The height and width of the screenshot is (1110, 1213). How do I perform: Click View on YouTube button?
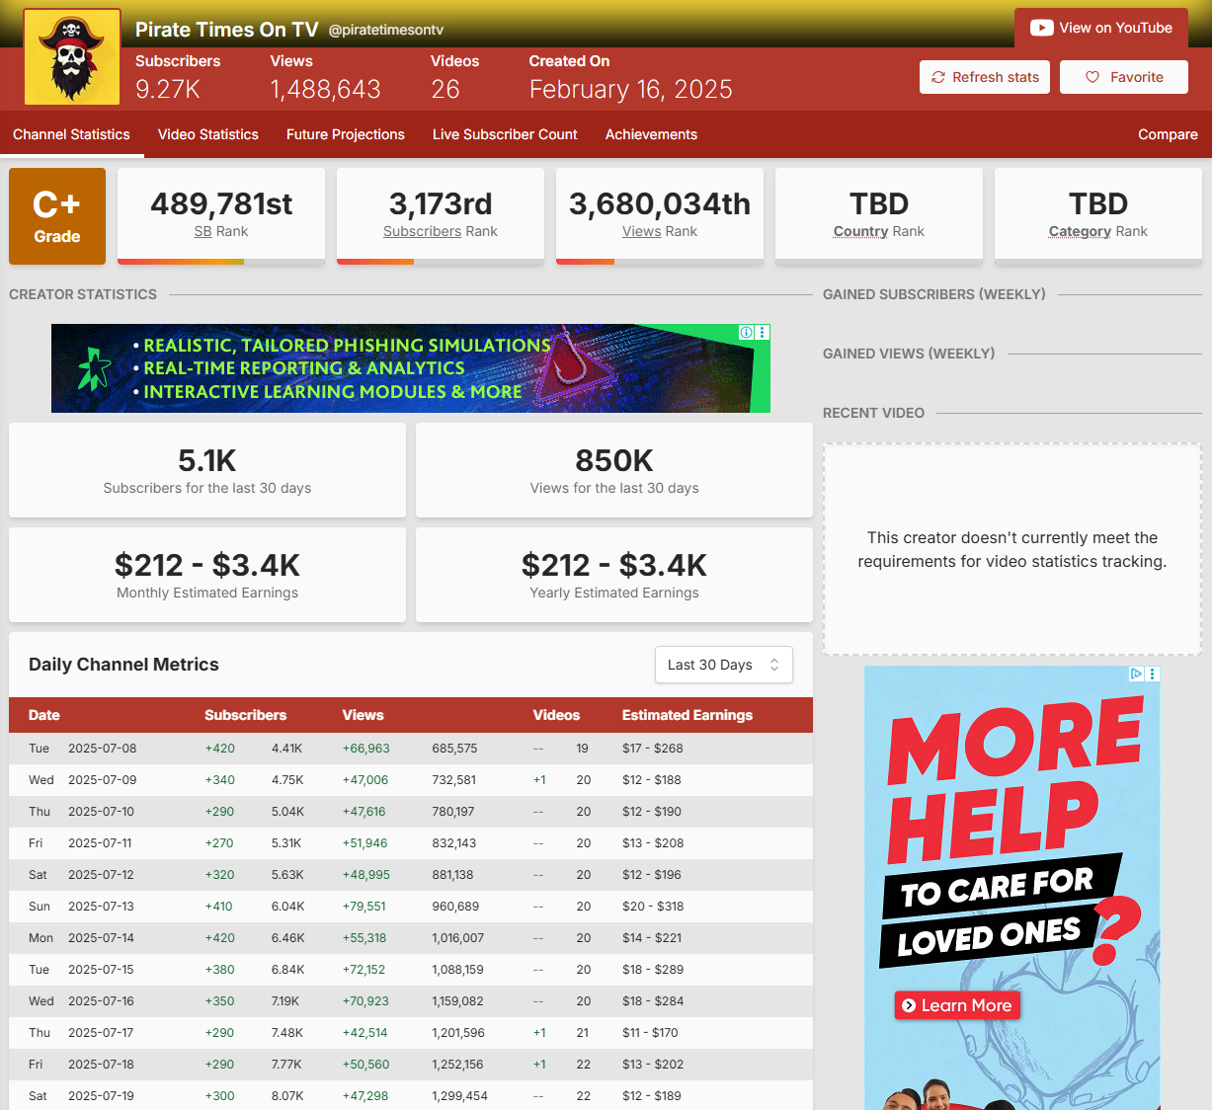(1101, 28)
